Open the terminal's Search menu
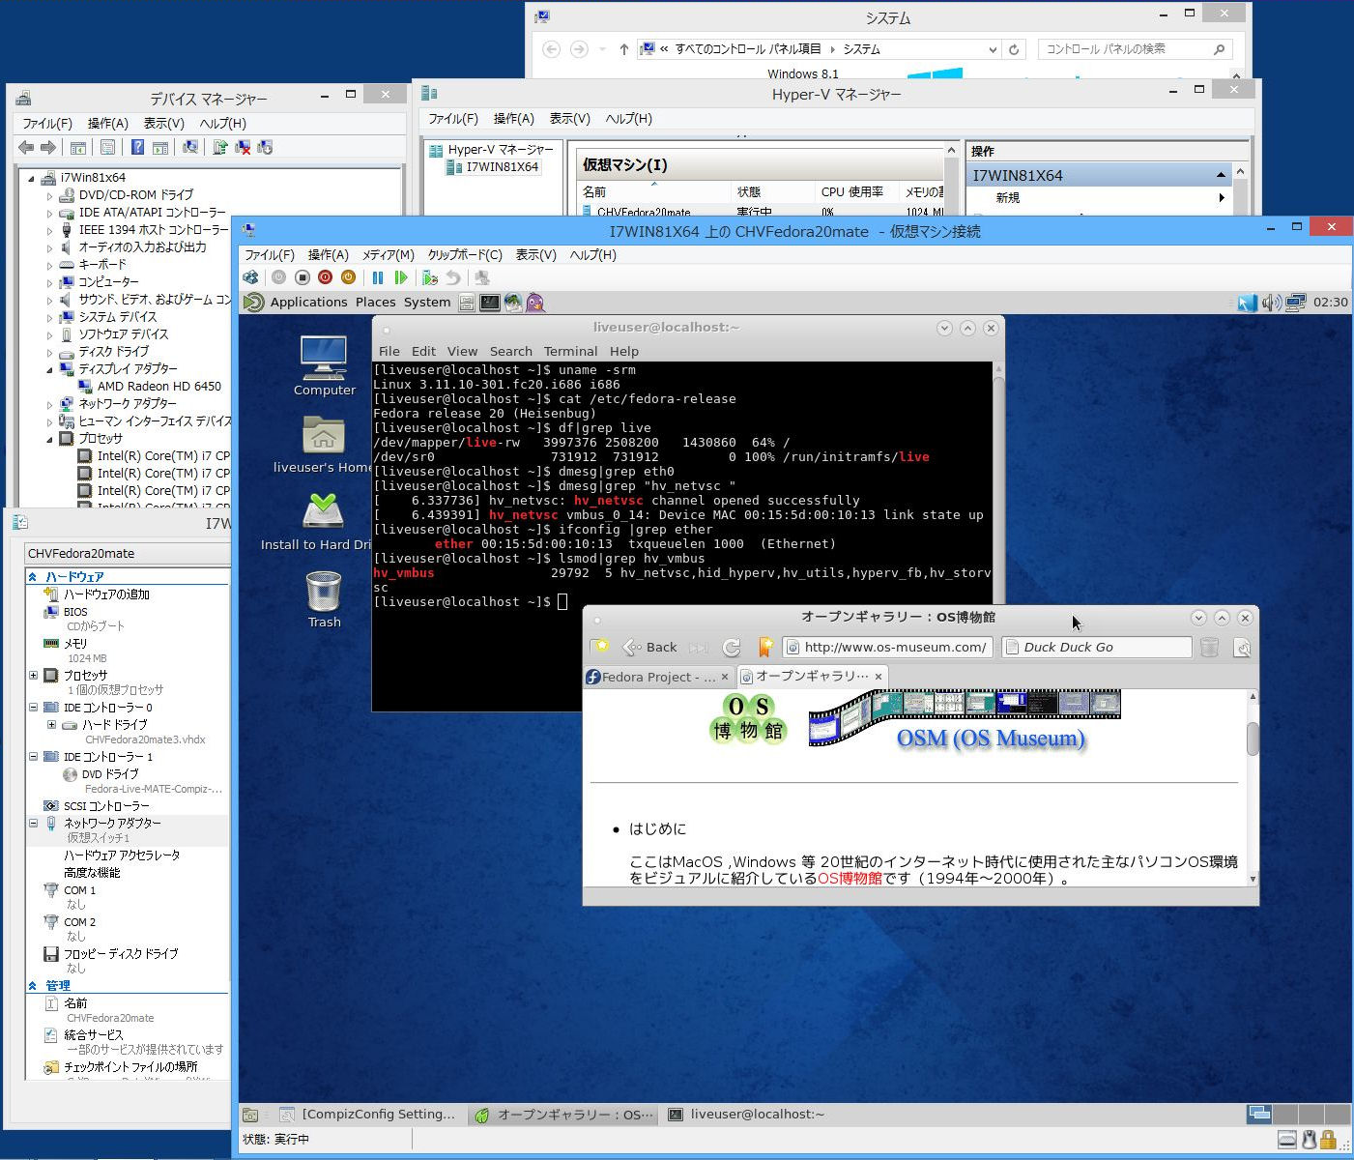Viewport: 1354px width, 1160px height. point(510,351)
